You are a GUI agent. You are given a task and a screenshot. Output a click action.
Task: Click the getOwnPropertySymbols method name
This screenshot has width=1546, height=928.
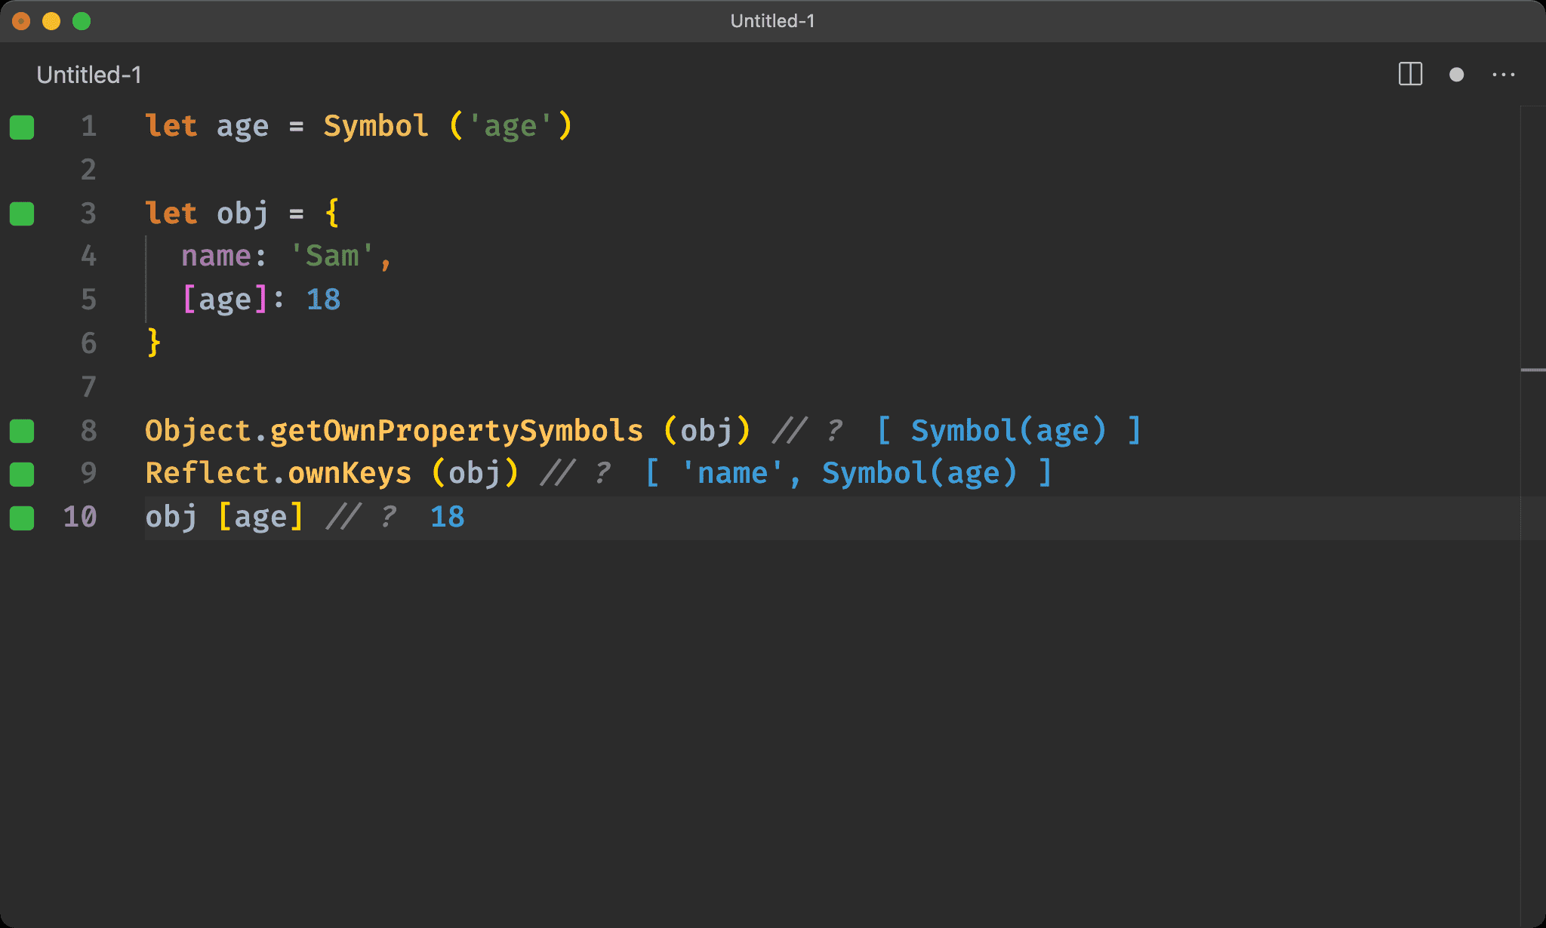pyautogui.click(x=457, y=430)
